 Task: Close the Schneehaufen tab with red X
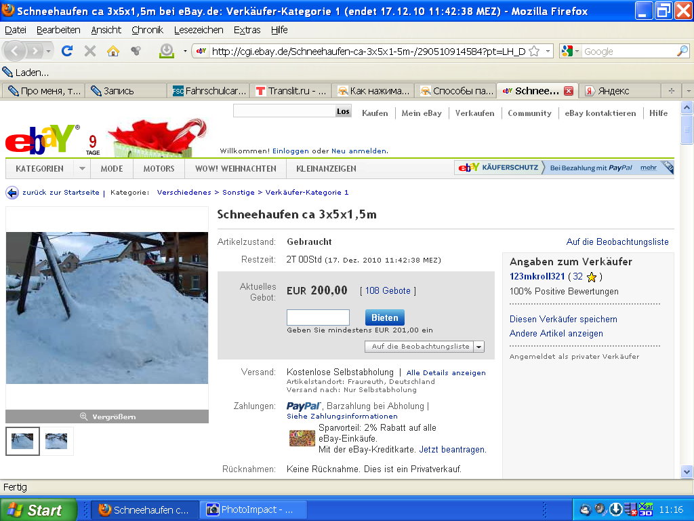[569, 91]
